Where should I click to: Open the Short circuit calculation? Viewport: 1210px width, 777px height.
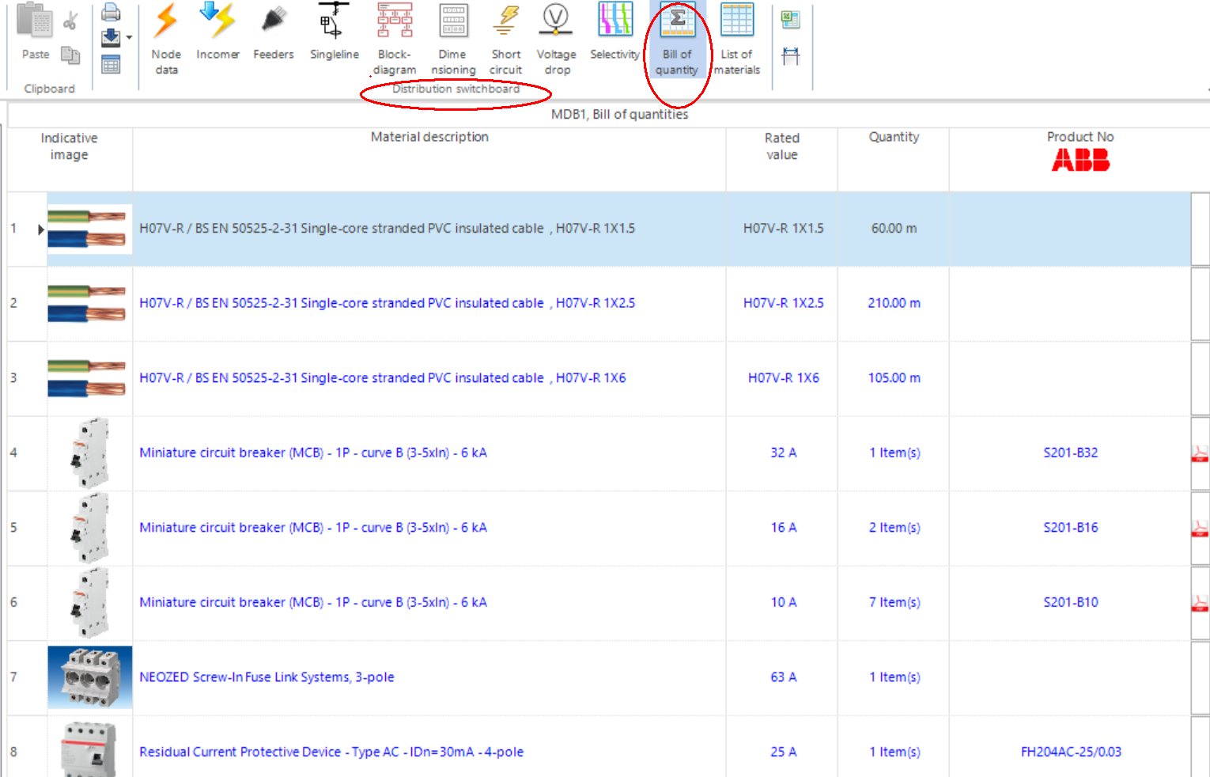coord(505,36)
